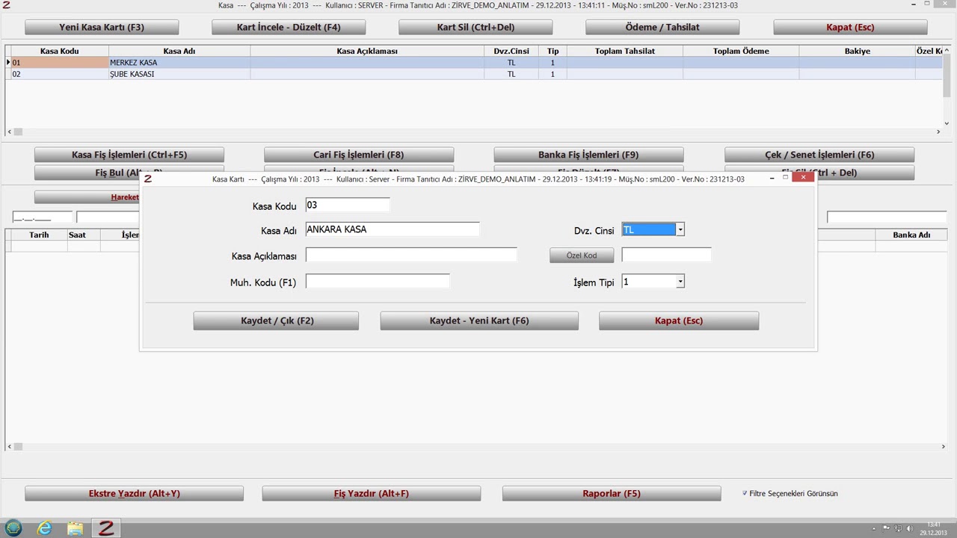The width and height of the screenshot is (957, 538).
Task: Open the volume speaker tray icon
Action: [x=909, y=529]
